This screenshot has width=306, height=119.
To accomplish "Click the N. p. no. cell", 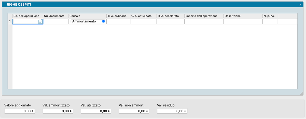I will [x=270, y=22].
